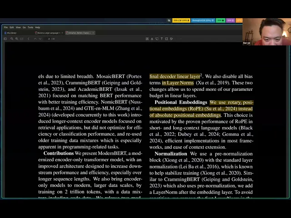Click the yellow volume and battery status block
Screen dimensions: 291x218
(x=181, y=20)
